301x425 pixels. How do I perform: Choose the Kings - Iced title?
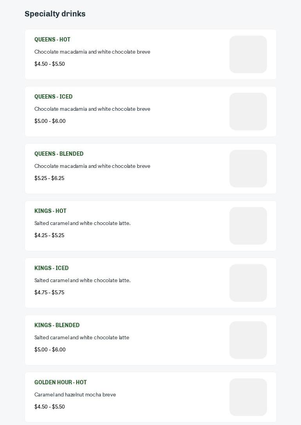pyautogui.click(x=52, y=268)
